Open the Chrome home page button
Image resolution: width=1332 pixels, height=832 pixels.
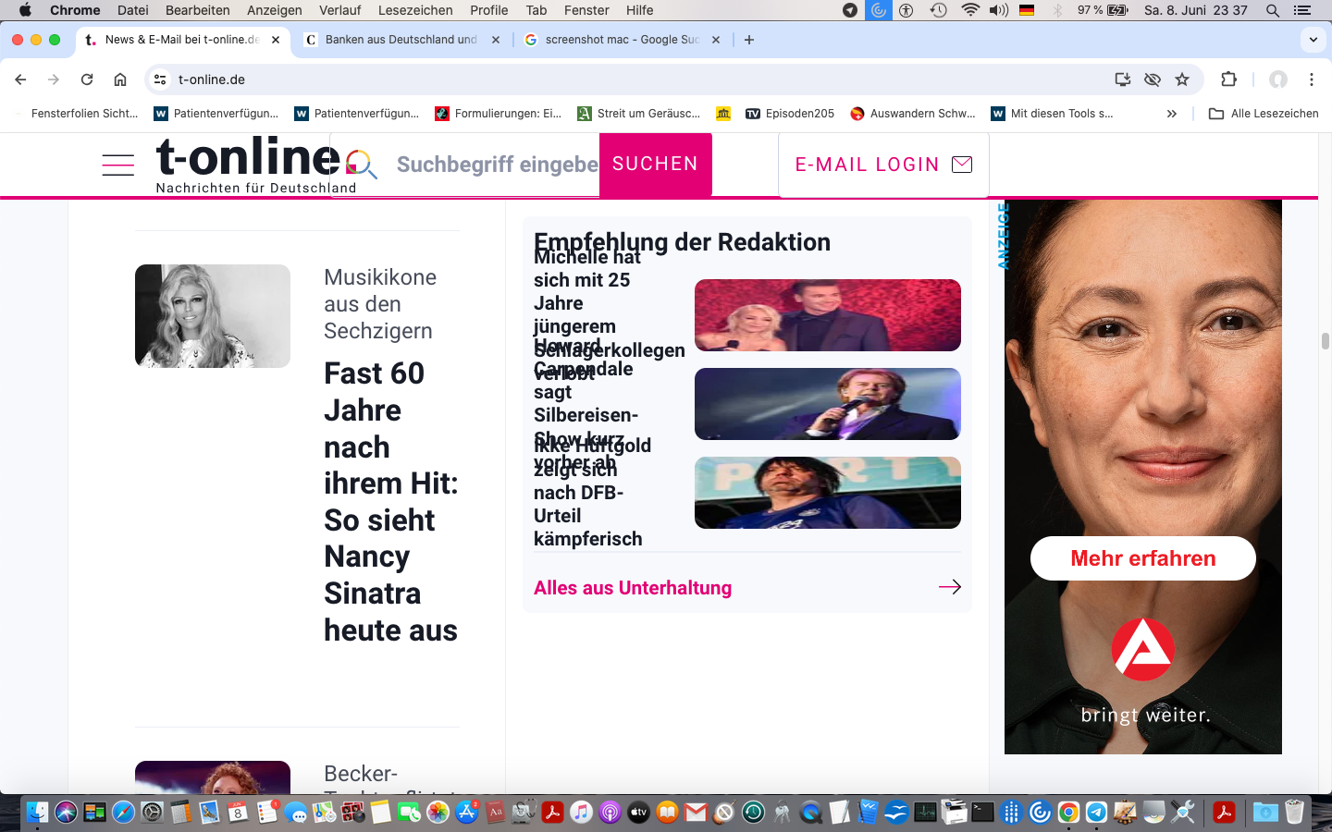coord(120,80)
